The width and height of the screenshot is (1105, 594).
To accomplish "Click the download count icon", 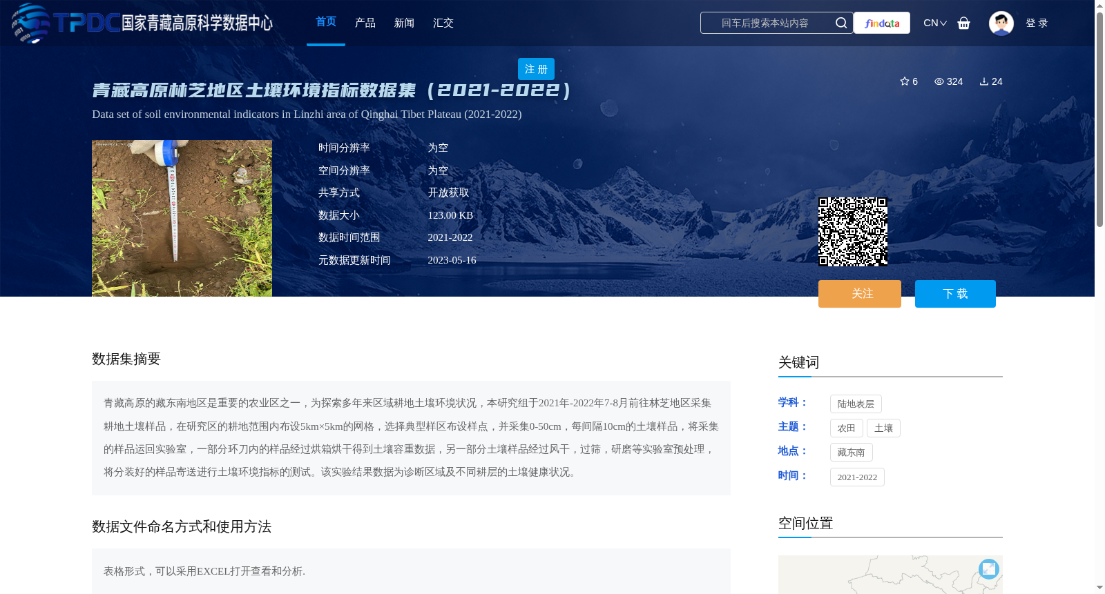I will (x=984, y=81).
